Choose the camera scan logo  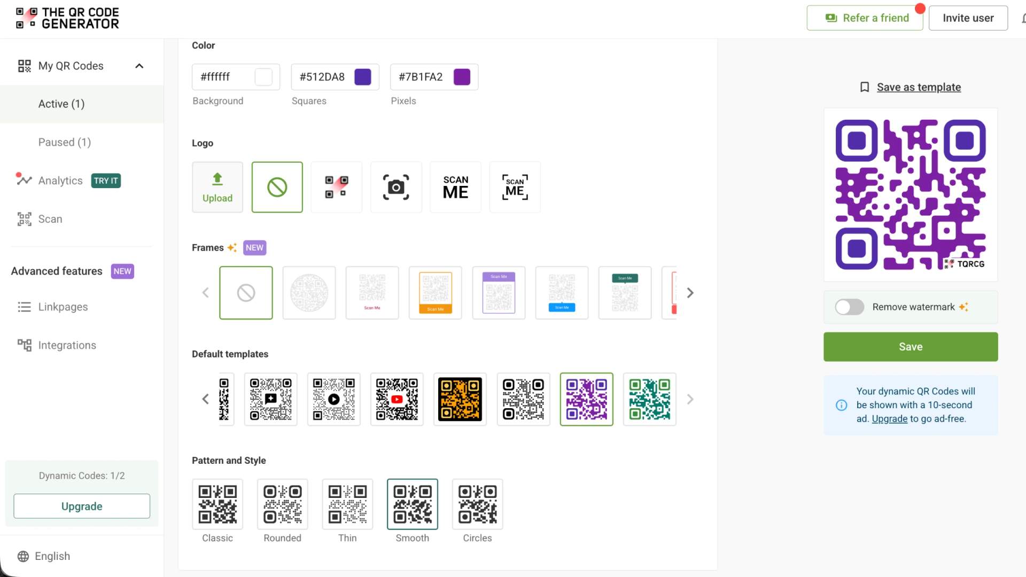point(396,187)
